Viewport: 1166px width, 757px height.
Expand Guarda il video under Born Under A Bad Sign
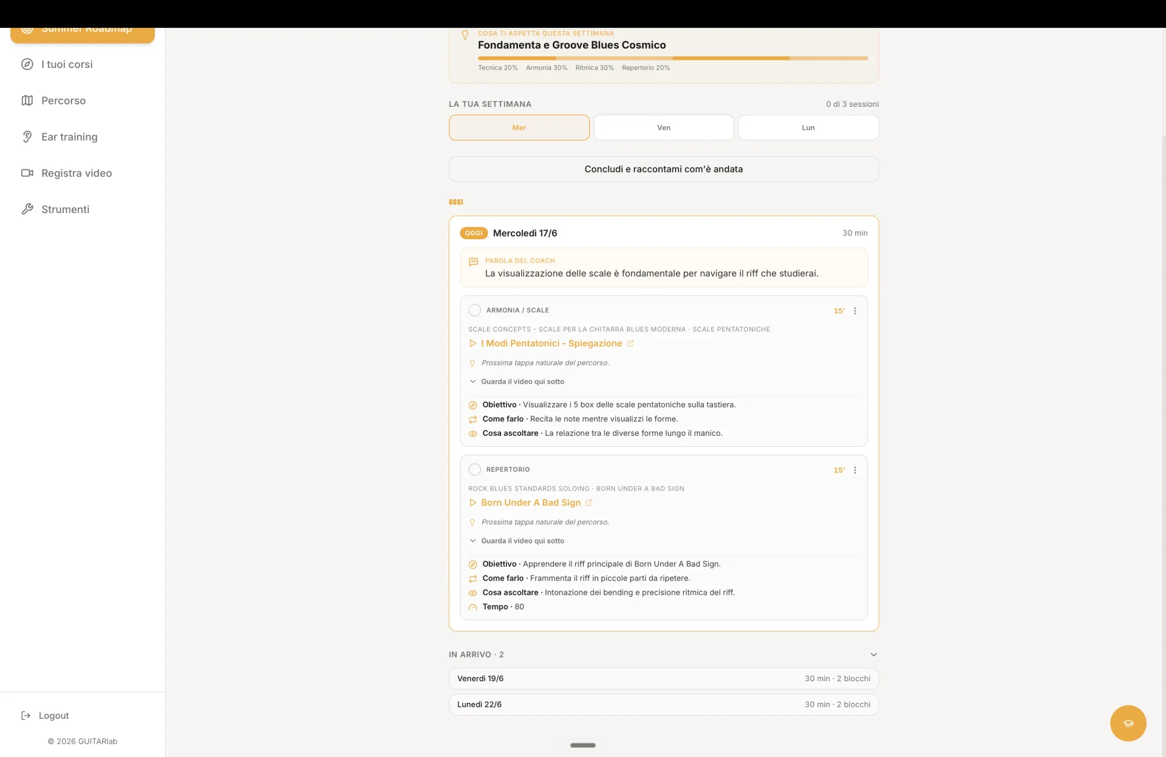tap(517, 541)
